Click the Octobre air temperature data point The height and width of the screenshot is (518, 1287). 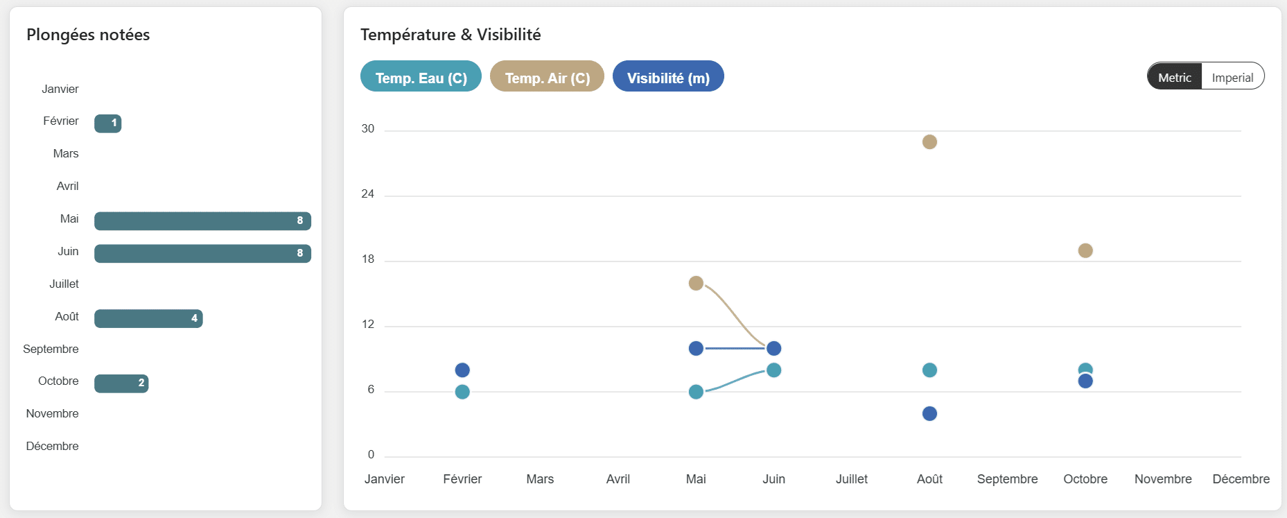pyautogui.click(x=1085, y=250)
